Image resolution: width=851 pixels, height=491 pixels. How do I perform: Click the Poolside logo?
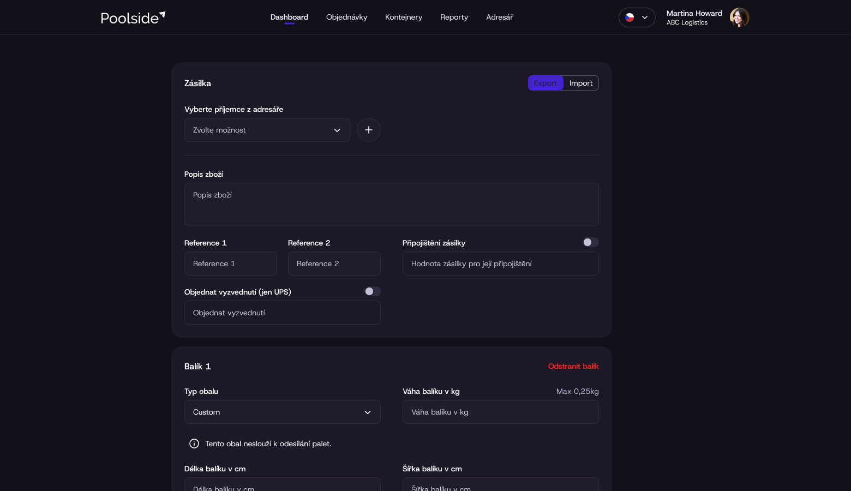pos(133,17)
